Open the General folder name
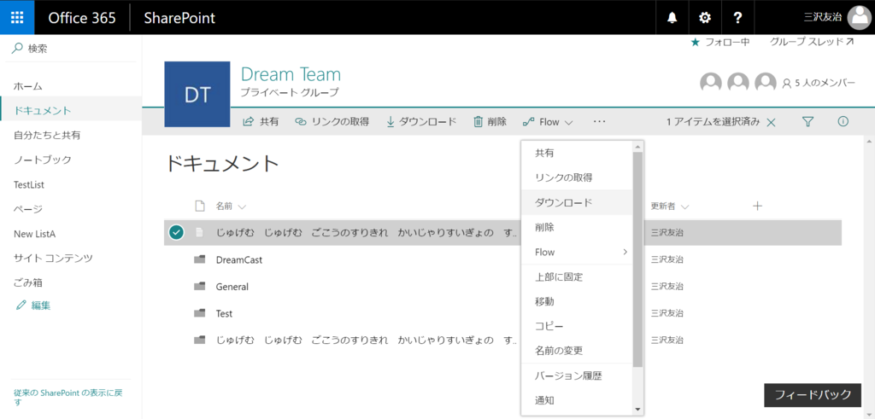The height and width of the screenshot is (419, 875). tap(232, 287)
